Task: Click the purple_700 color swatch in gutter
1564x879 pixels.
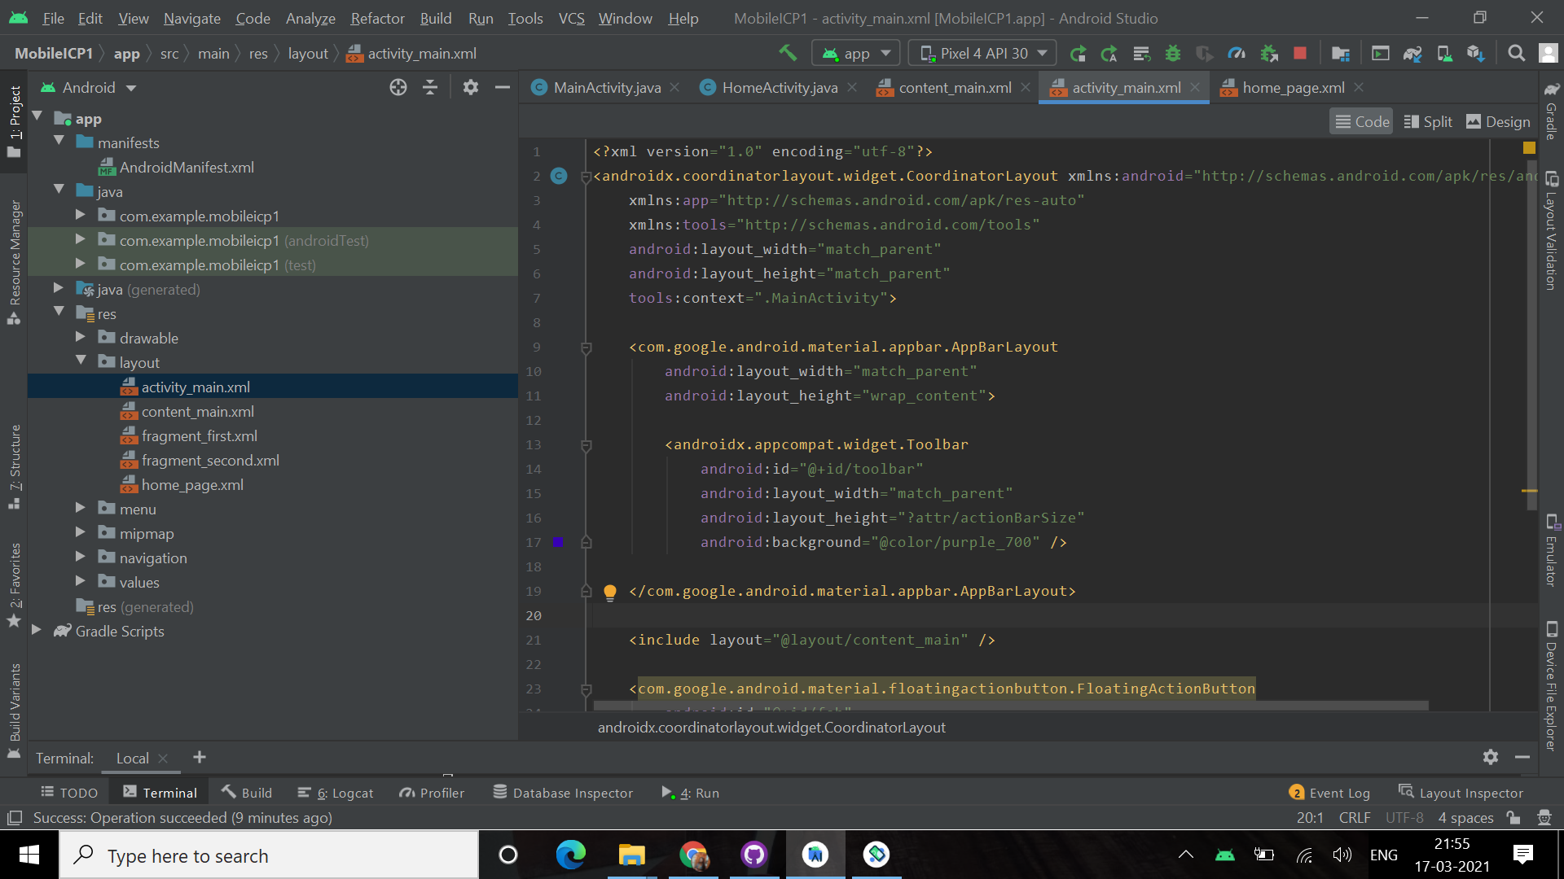Action: pos(558,541)
